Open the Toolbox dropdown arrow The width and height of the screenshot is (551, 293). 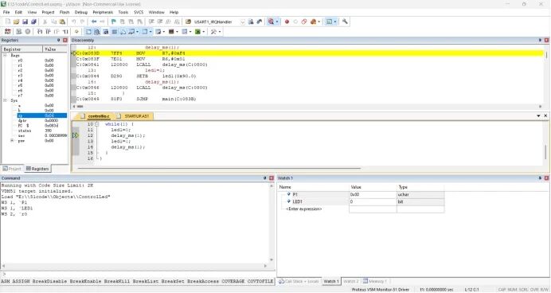[x=220, y=32]
